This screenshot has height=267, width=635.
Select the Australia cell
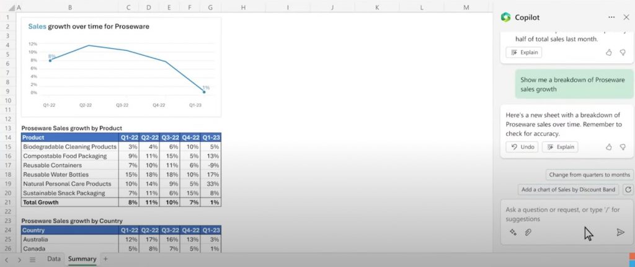(69, 240)
